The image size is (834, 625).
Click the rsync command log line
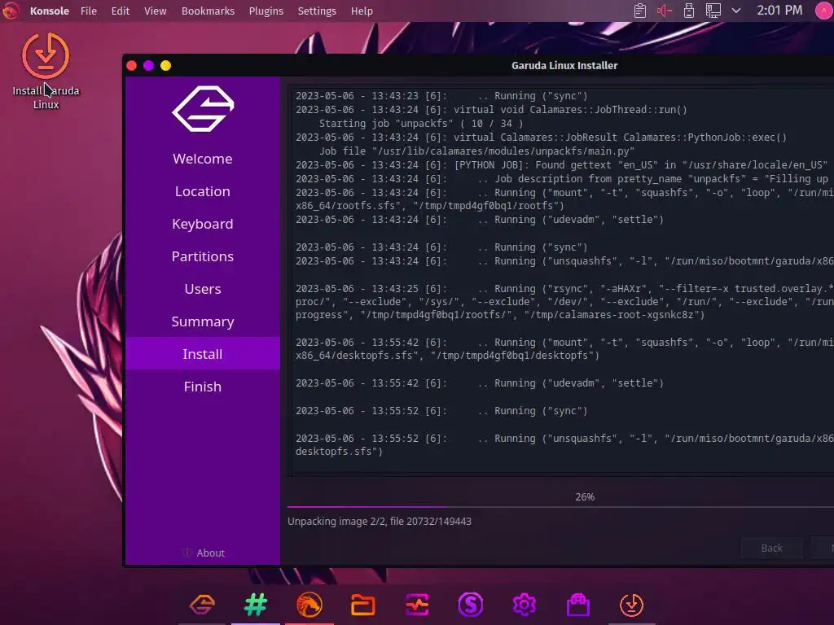click(565, 301)
